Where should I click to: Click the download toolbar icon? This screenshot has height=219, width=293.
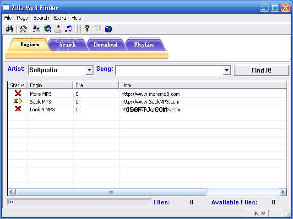click(x=58, y=29)
